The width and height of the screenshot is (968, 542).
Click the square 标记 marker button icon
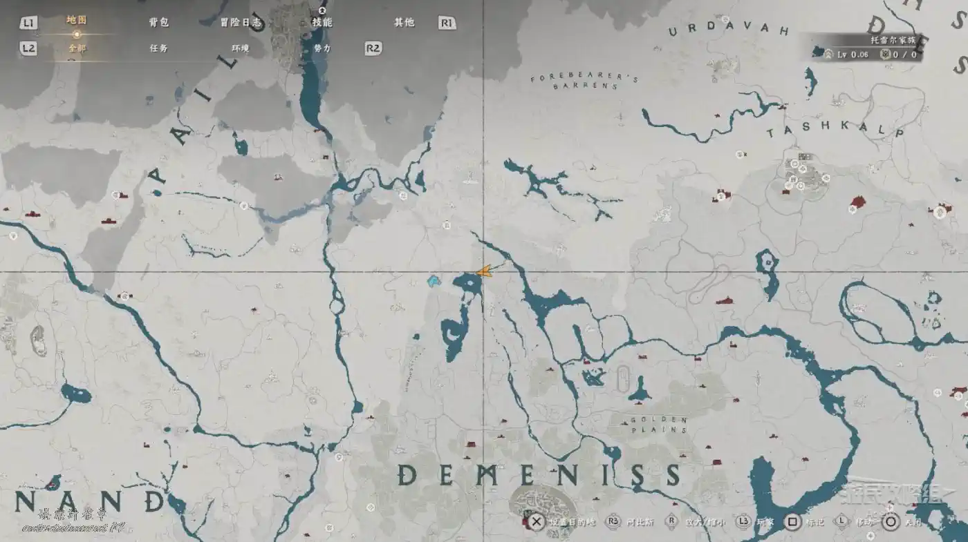point(793,522)
